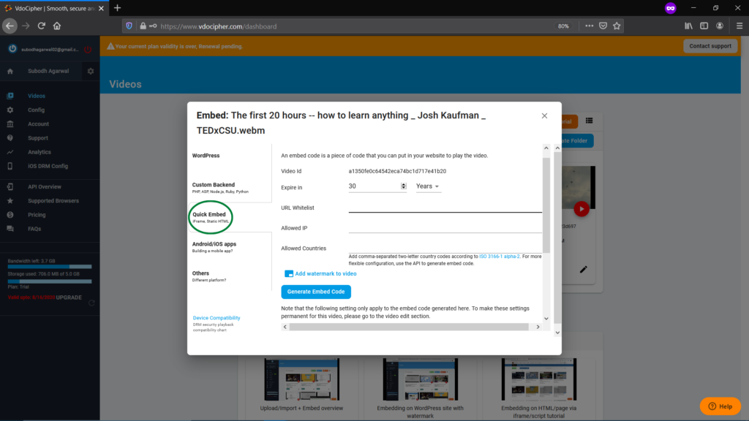Image resolution: width=749 pixels, height=421 pixels.
Task: Click the private browsing mask icon
Action: (x=670, y=8)
